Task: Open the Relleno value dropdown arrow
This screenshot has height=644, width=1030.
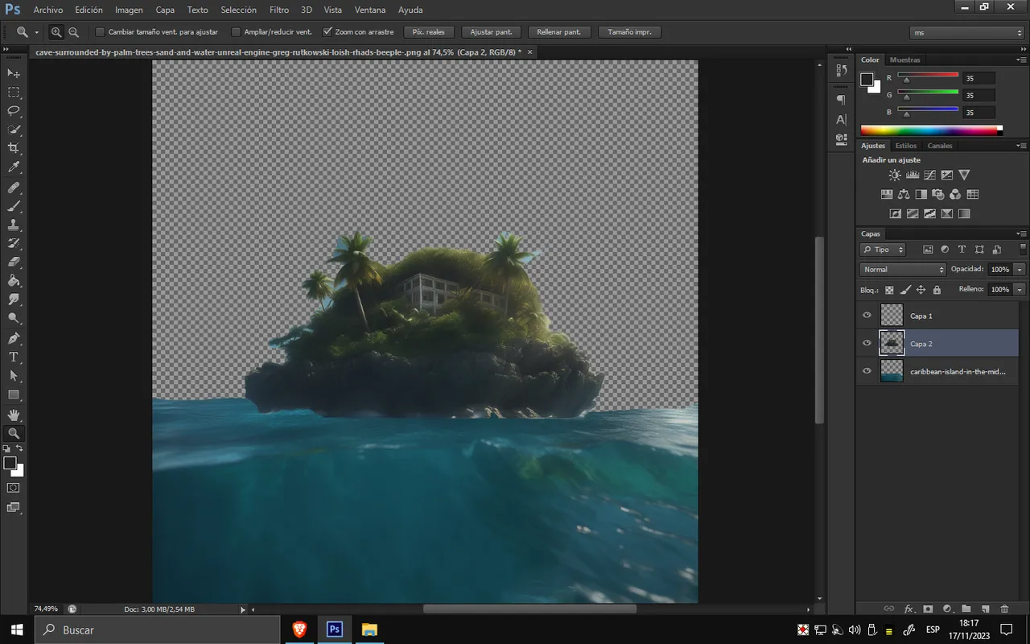Action: tap(1020, 289)
